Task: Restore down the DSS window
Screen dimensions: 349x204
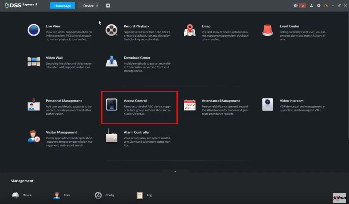Action: pyautogui.click(x=339, y=5)
